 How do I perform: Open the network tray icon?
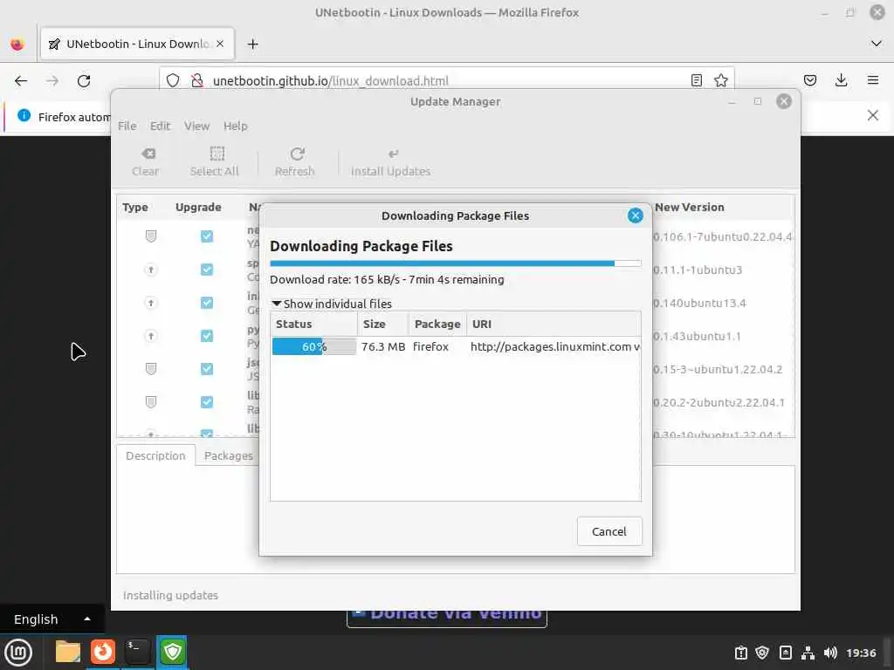(x=808, y=653)
